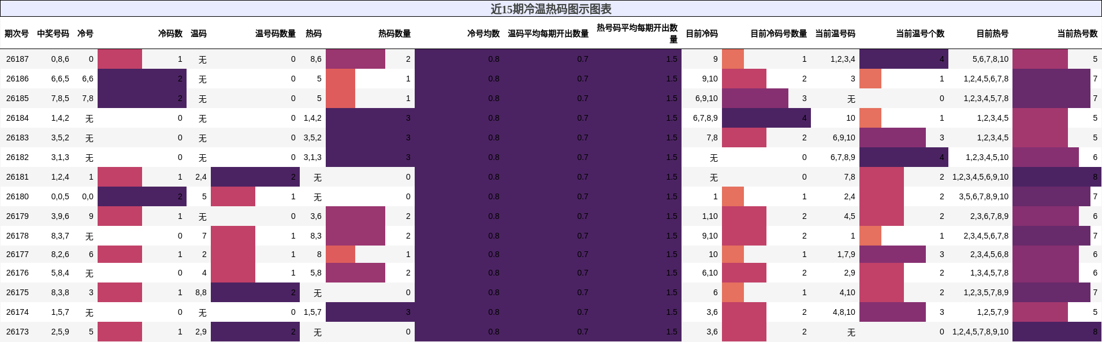Click warm code 2,9 in row 26173
This screenshot has width=1102, height=342.
pyautogui.click(x=200, y=332)
